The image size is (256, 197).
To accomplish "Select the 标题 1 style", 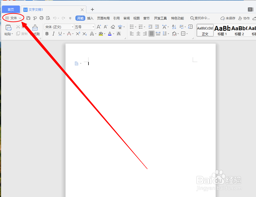I will tap(222, 30).
